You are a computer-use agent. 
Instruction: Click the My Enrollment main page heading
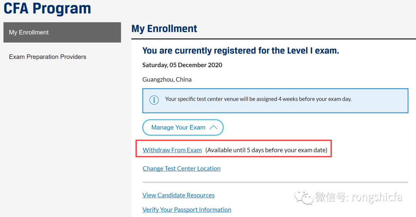(164, 29)
